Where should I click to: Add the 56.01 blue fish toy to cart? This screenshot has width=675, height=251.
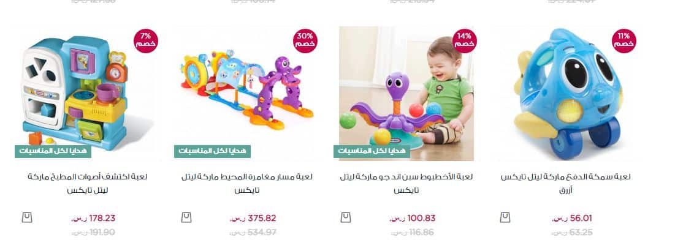coord(505,217)
